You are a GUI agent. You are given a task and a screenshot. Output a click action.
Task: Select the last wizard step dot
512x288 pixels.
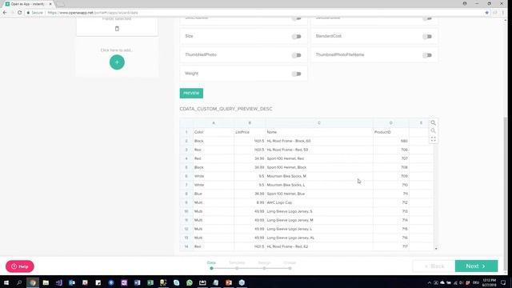click(290, 268)
